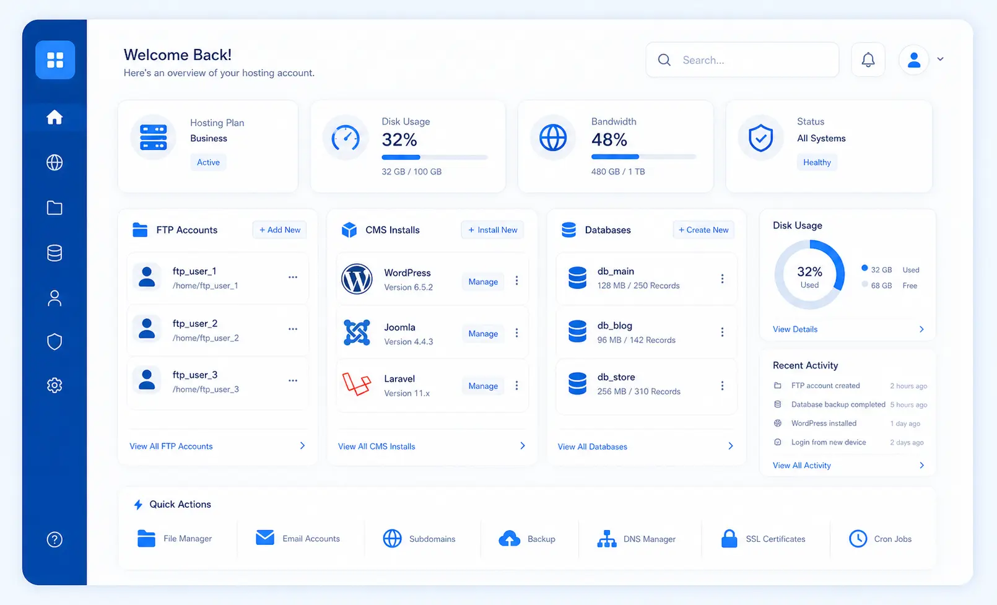Click Create New database button
Image resolution: width=997 pixels, height=605 pixels.
tap(703, 230)
